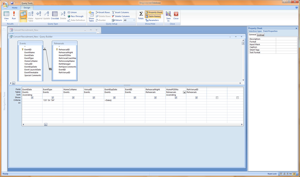
Task: Choose the Update query type
Action: pyautogui.click(x=47, y=16)
